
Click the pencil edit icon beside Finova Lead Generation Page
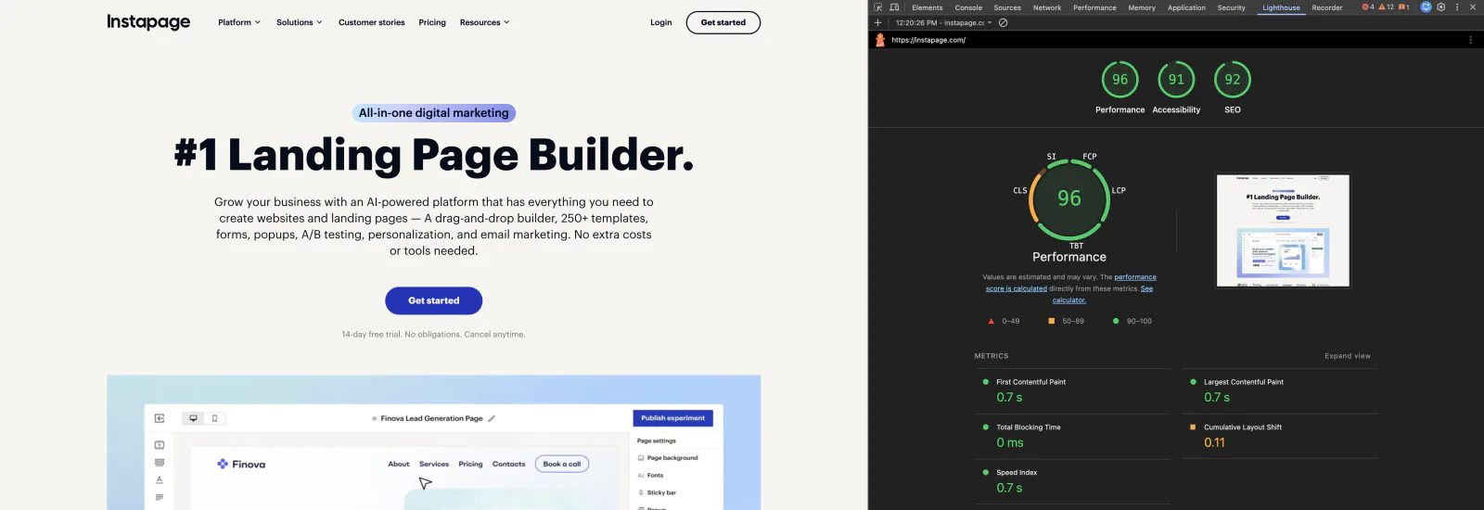tap(492, 418)
